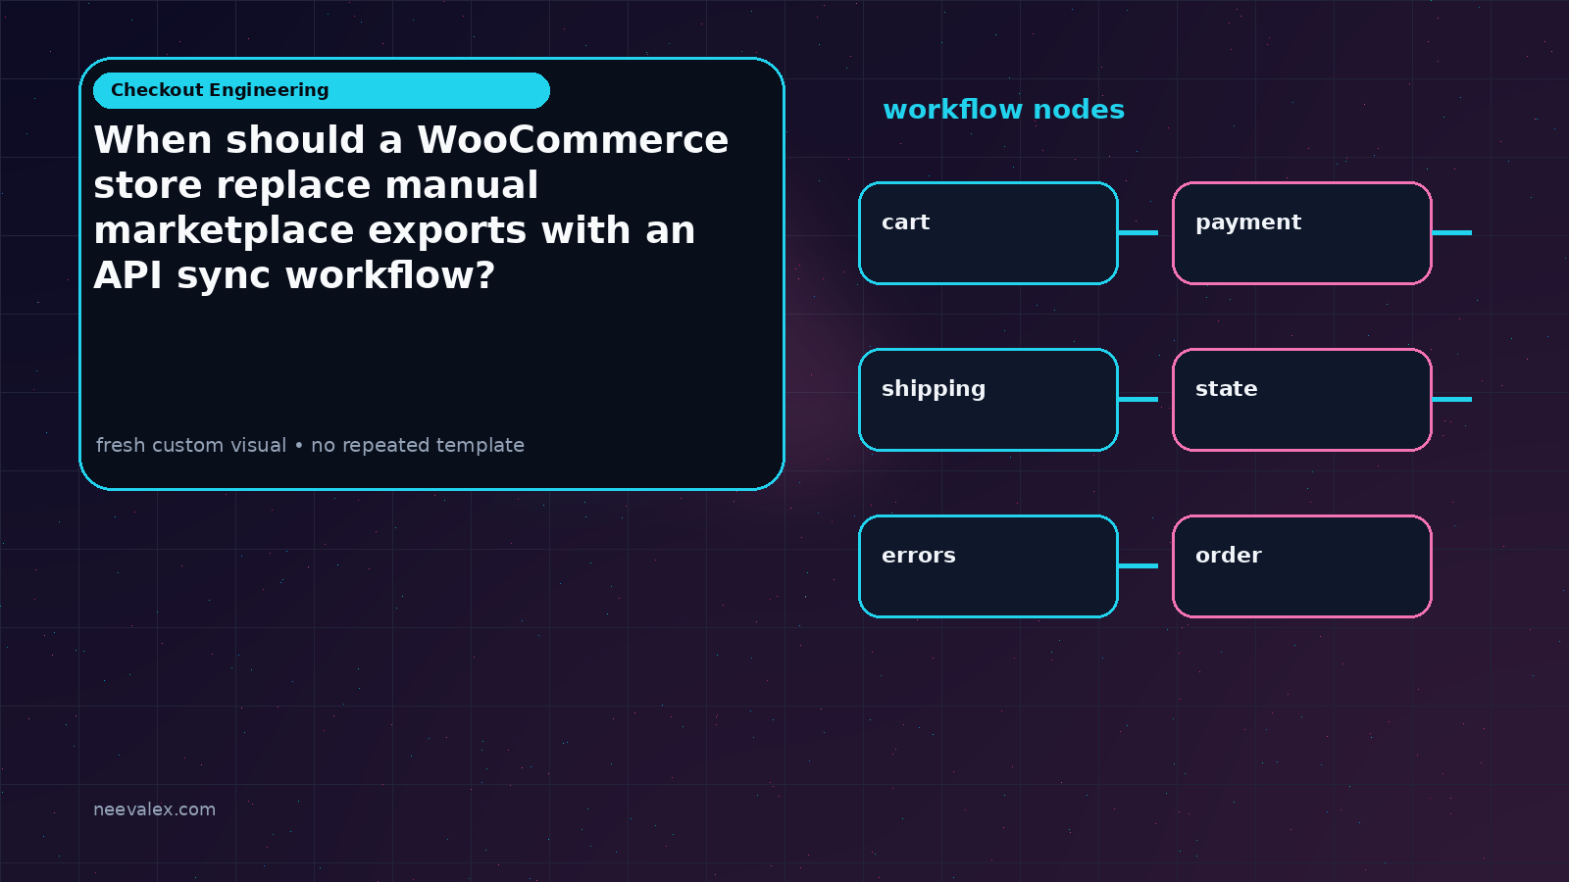Open the neevalex.com link

click(x=154, y=809)
